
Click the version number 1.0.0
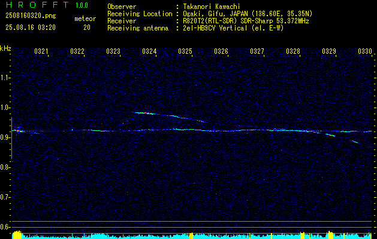(x=82, y=5)
